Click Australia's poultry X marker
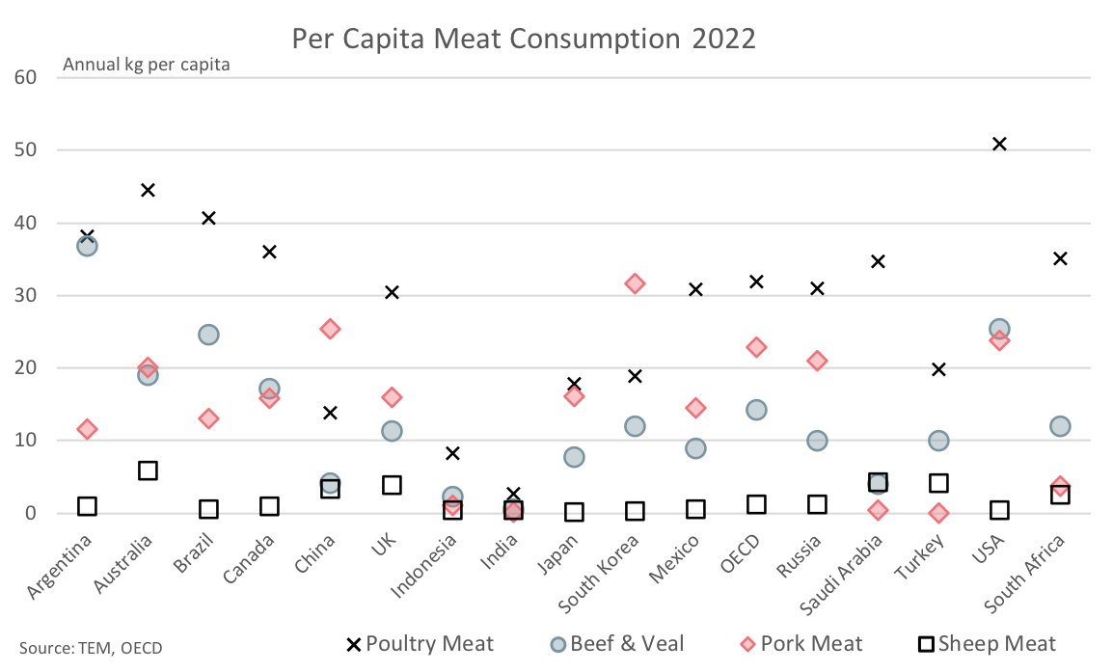 [x=148, y=190]
